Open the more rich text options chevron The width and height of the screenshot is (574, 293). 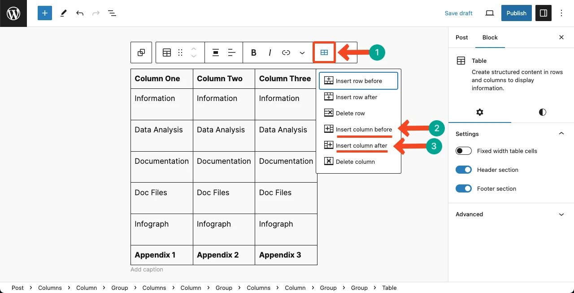pos(302,52)
